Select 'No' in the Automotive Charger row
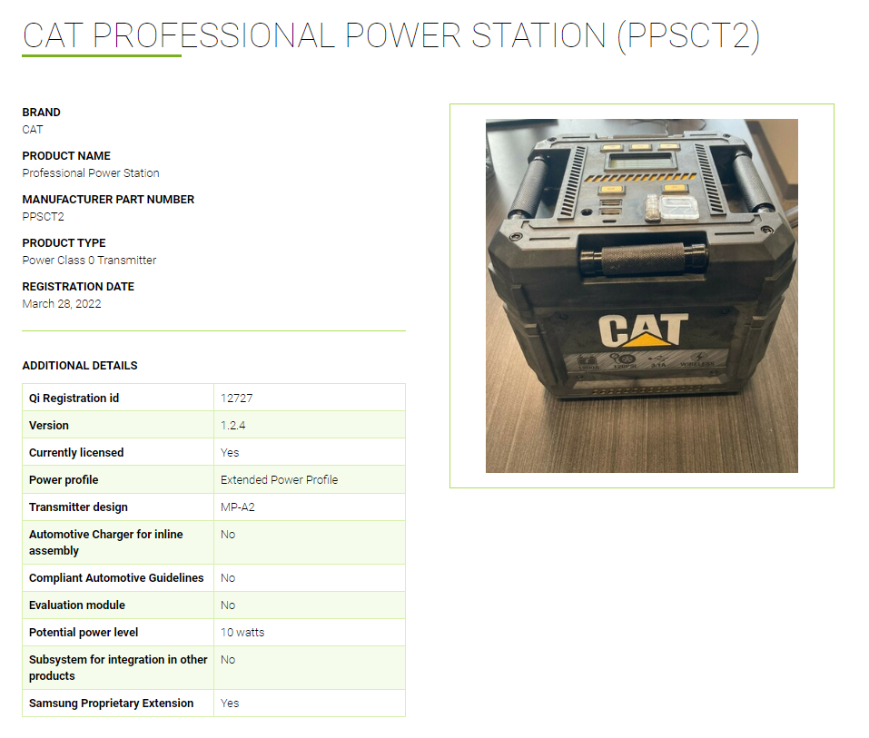This screenshot has height=738, width=869. (228, 534)
